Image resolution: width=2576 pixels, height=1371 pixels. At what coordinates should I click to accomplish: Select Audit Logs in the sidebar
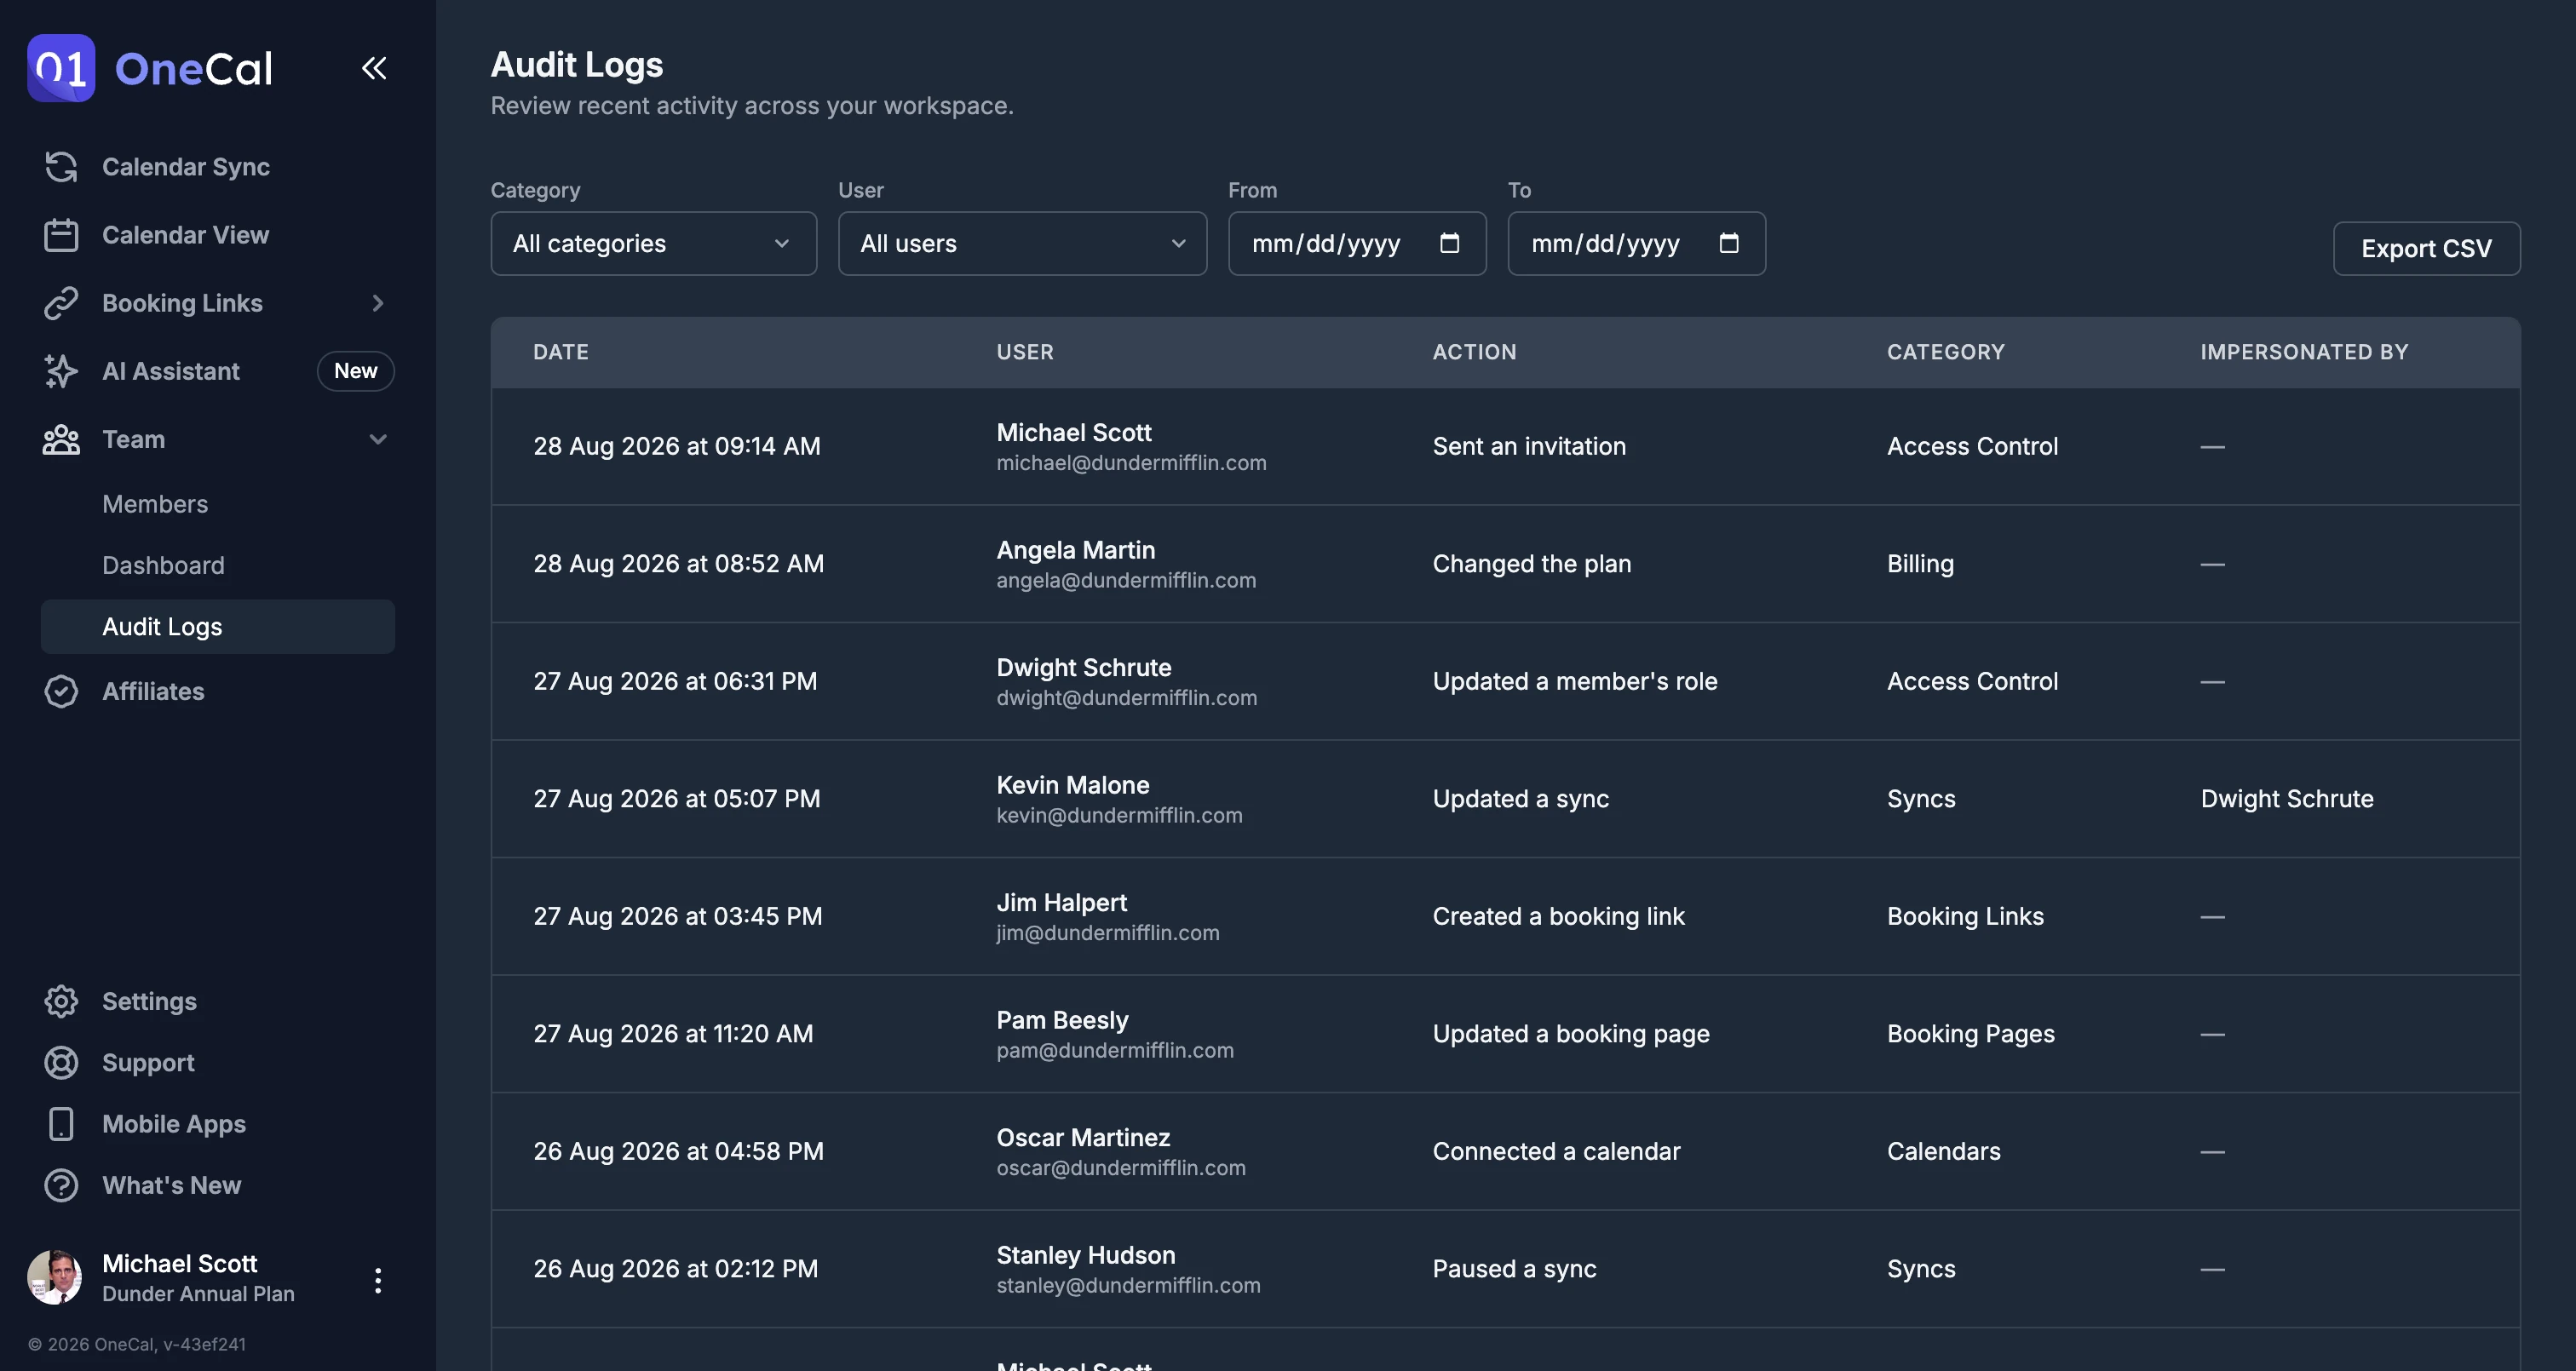point(218,627)
